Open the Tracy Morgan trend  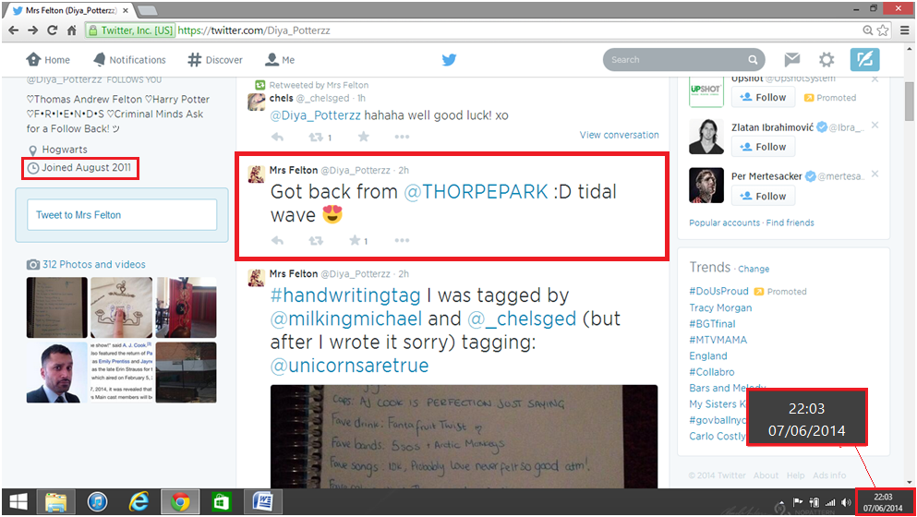coord(720,307)
